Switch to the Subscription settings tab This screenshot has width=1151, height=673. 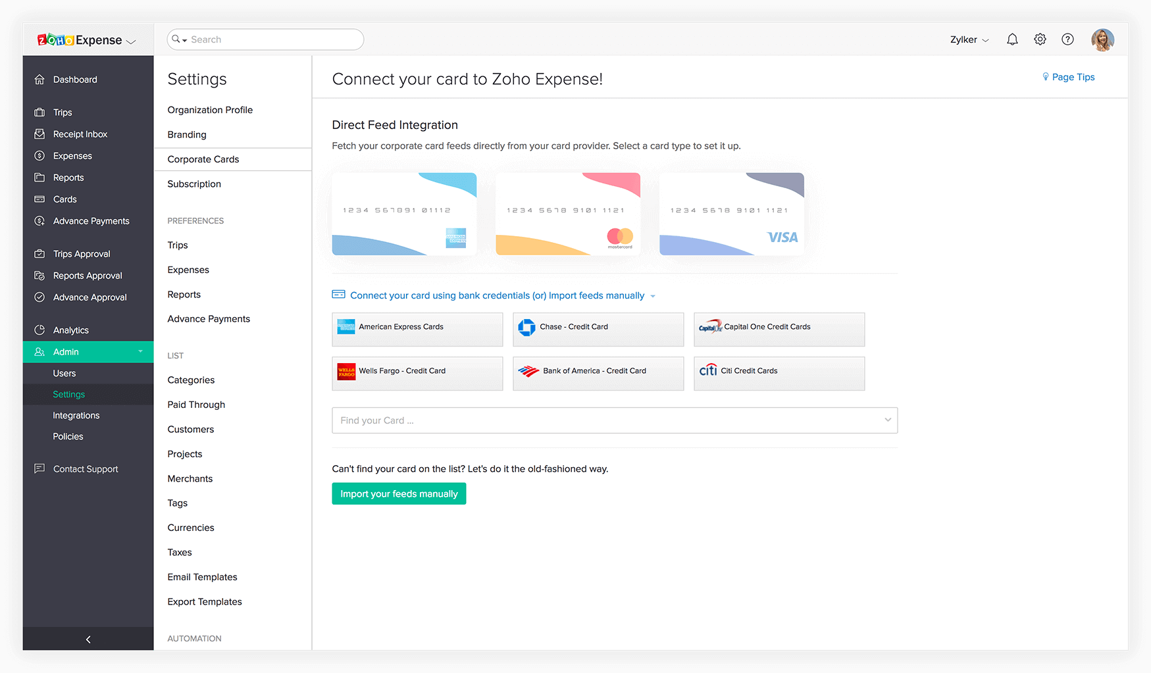tap(193, 184)
